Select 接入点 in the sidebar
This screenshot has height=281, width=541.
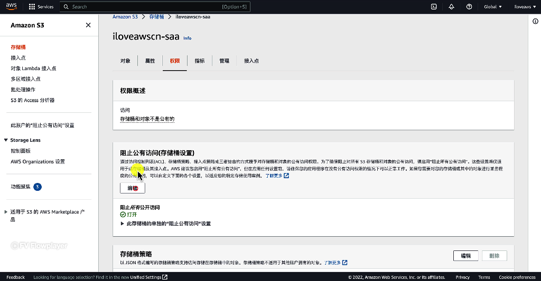(x=18, y=58)
